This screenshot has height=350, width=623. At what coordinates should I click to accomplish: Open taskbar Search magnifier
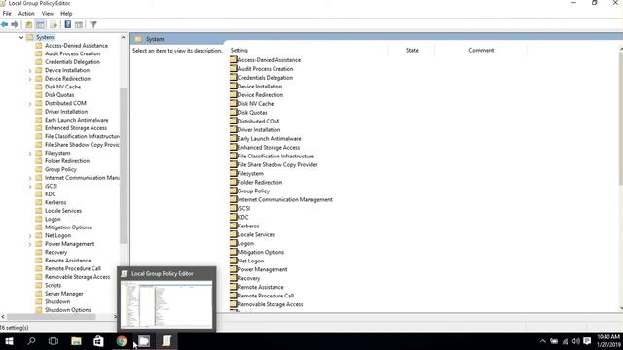[31, 341]
